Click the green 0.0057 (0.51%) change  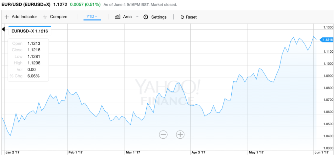[85, 5]
